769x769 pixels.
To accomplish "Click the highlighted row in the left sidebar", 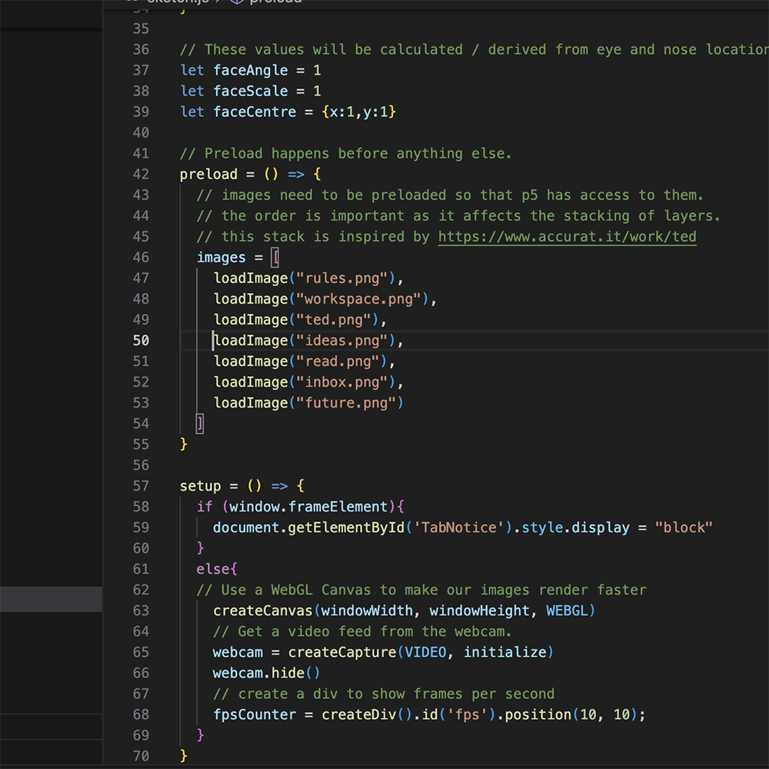I will click(51, 599).
